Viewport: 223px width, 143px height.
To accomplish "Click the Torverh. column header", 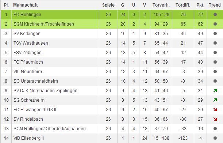I will (161, 5).
